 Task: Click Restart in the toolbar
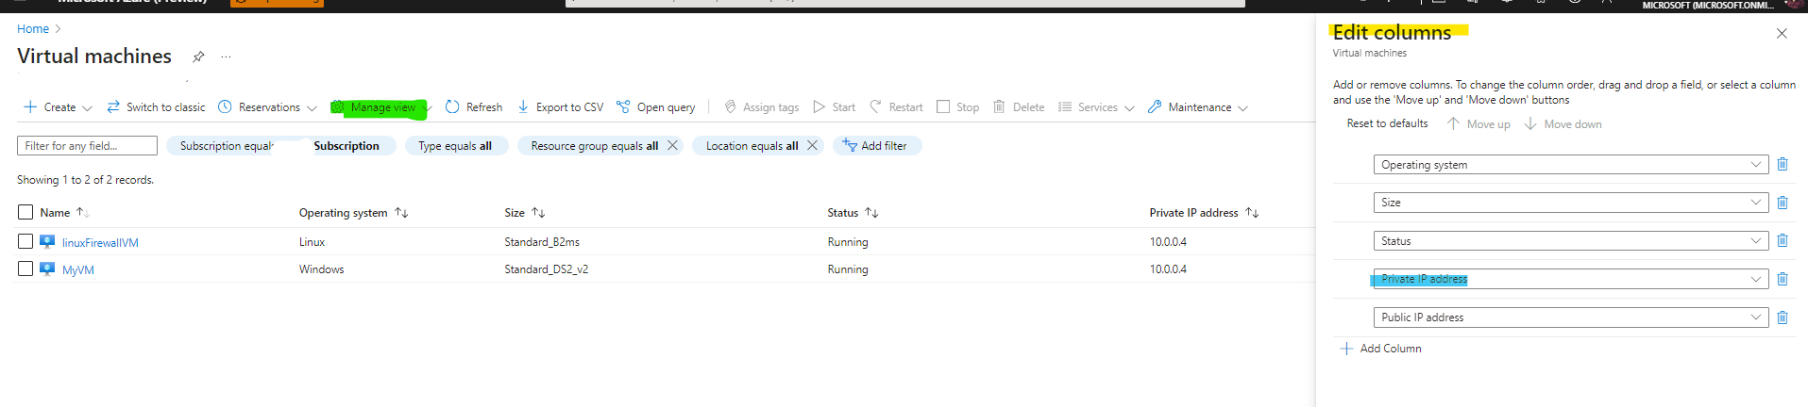pos(897,107)
